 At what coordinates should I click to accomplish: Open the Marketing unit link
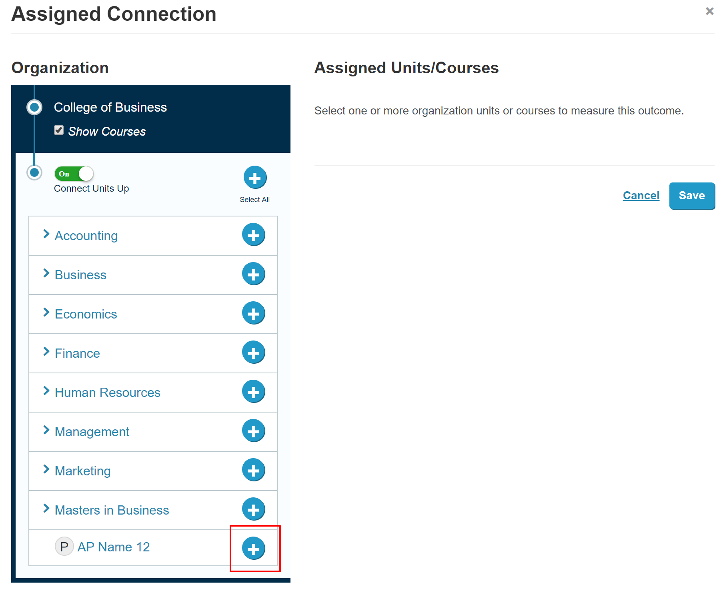click(x=82, y=471)
